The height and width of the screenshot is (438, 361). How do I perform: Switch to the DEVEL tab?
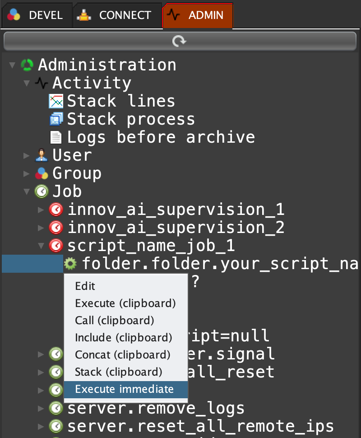[36, 15]
